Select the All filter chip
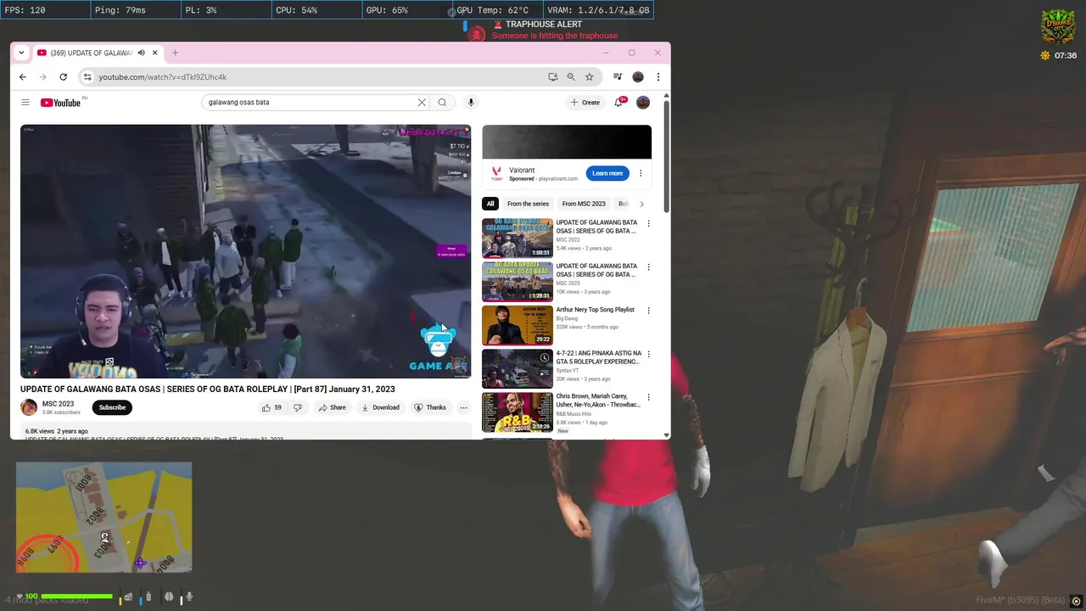This screenshot has width=1086, height=611. pyautogui.click(x=490, y=204)
